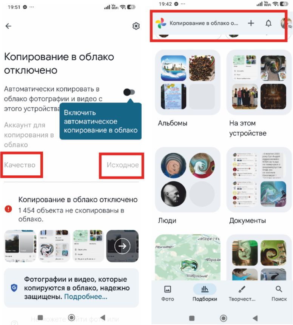This screenshot has width=293, height=325.
Task: Tap the arrow on last backup thumbnail
Action: pyautogui.click(x=122, y=246)
